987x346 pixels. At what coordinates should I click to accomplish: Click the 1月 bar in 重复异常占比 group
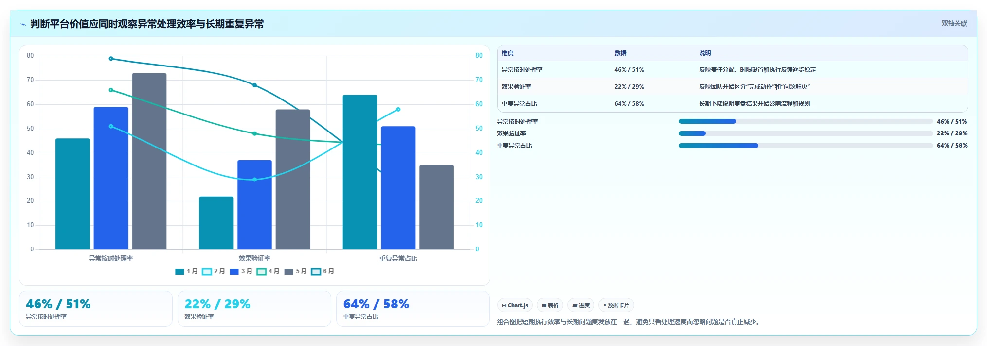point(360,172)
